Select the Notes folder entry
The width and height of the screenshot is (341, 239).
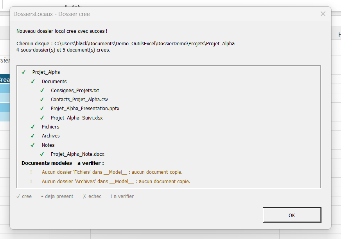click(x=48, y=145)
